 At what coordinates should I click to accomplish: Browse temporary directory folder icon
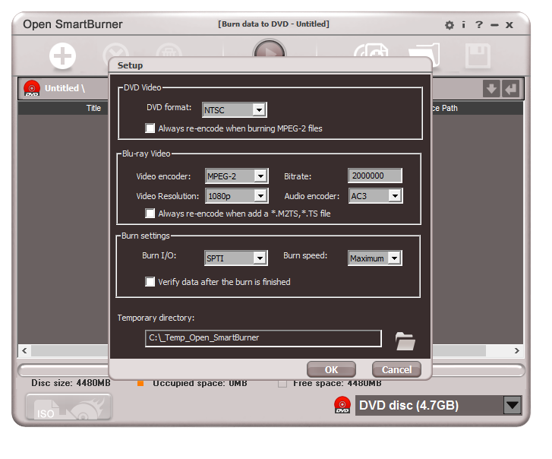click(x=405, y=341)
